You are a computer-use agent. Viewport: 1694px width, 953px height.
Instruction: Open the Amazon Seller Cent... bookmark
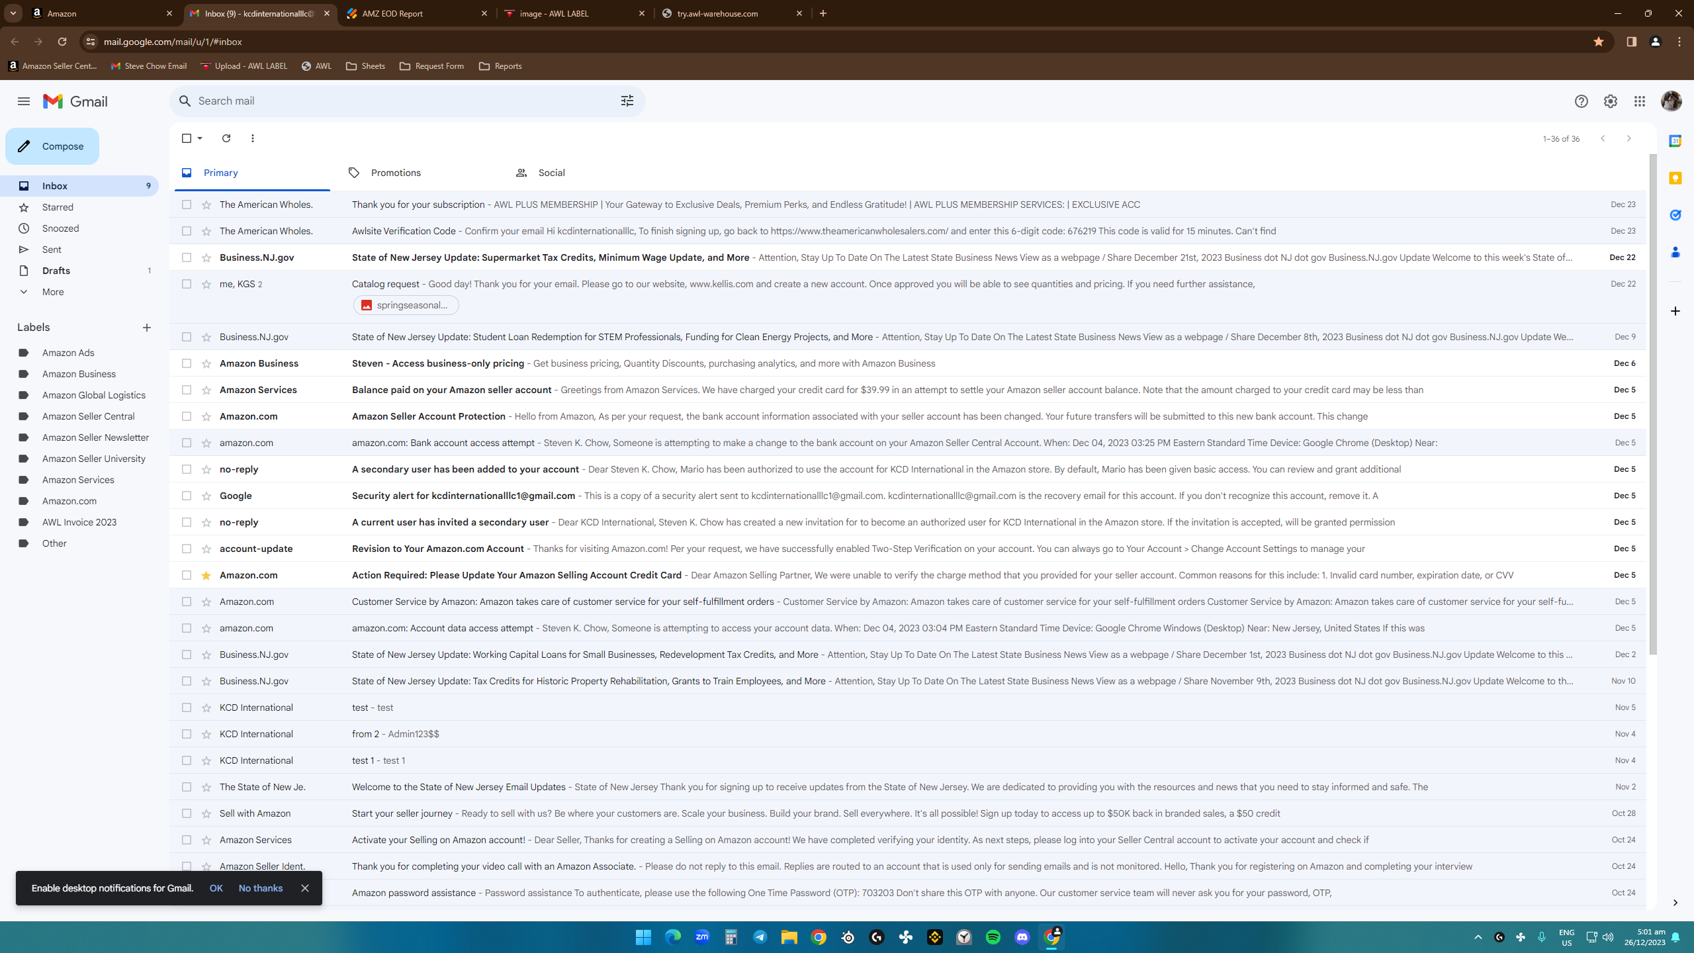point(52,66)
